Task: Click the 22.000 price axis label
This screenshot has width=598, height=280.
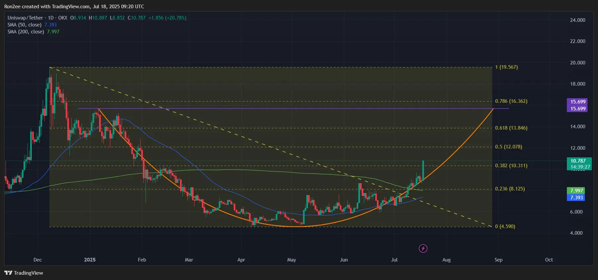Action: pos(577,41)
